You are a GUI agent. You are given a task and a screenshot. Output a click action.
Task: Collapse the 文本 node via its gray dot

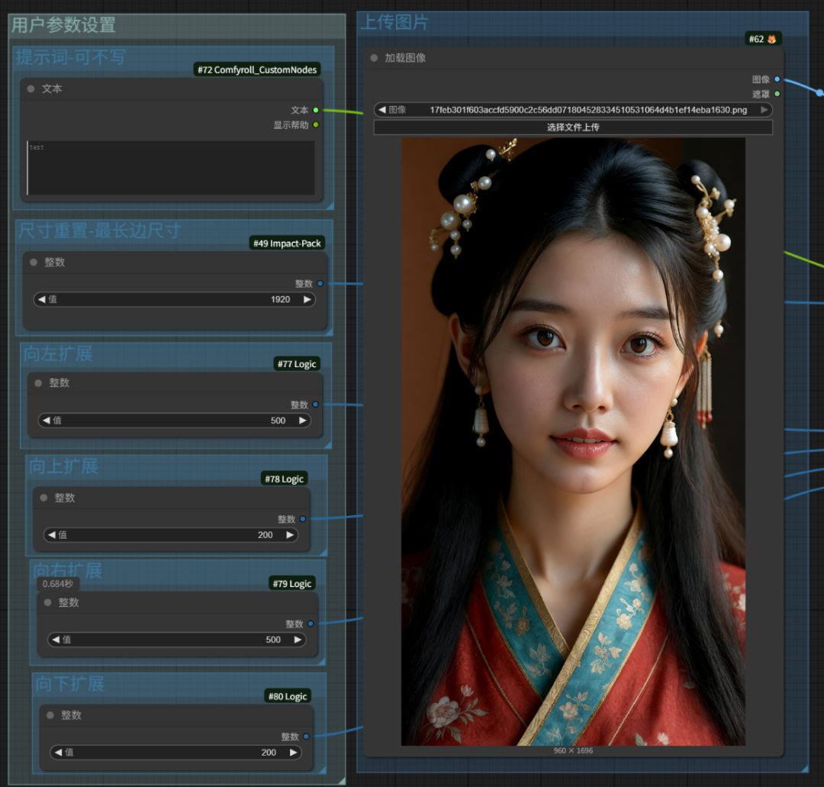click(x=31, y=89)
